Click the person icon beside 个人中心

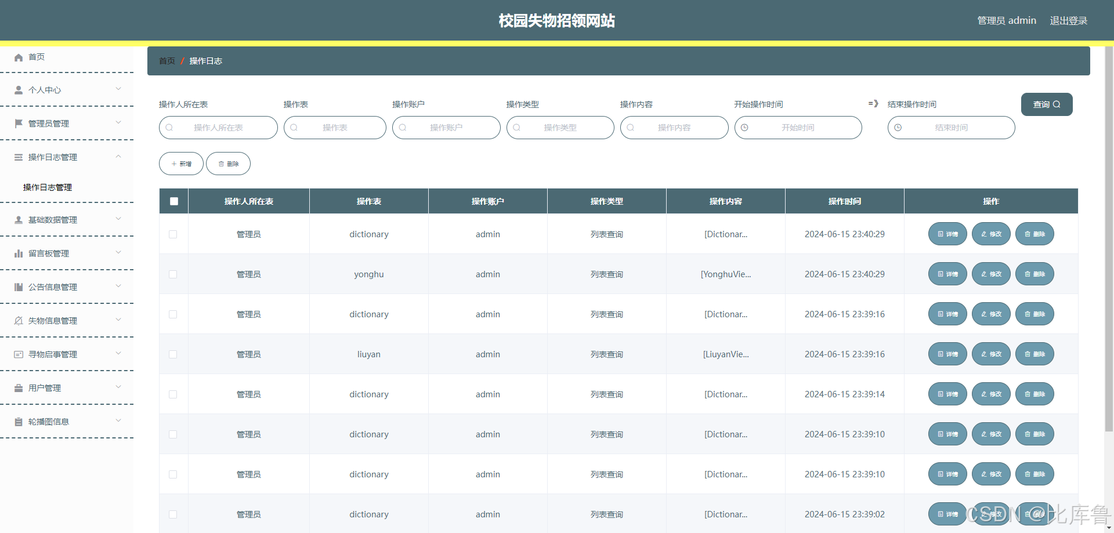[x=19, y=90]
